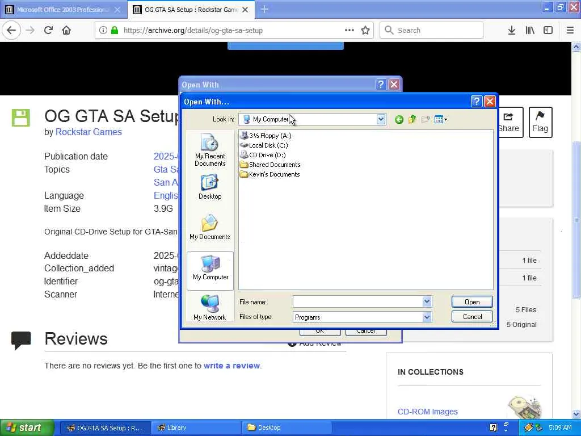This screenshot has height=436, width=581.
Task: Click the Flag button on archive page
Action: point(540,123)
